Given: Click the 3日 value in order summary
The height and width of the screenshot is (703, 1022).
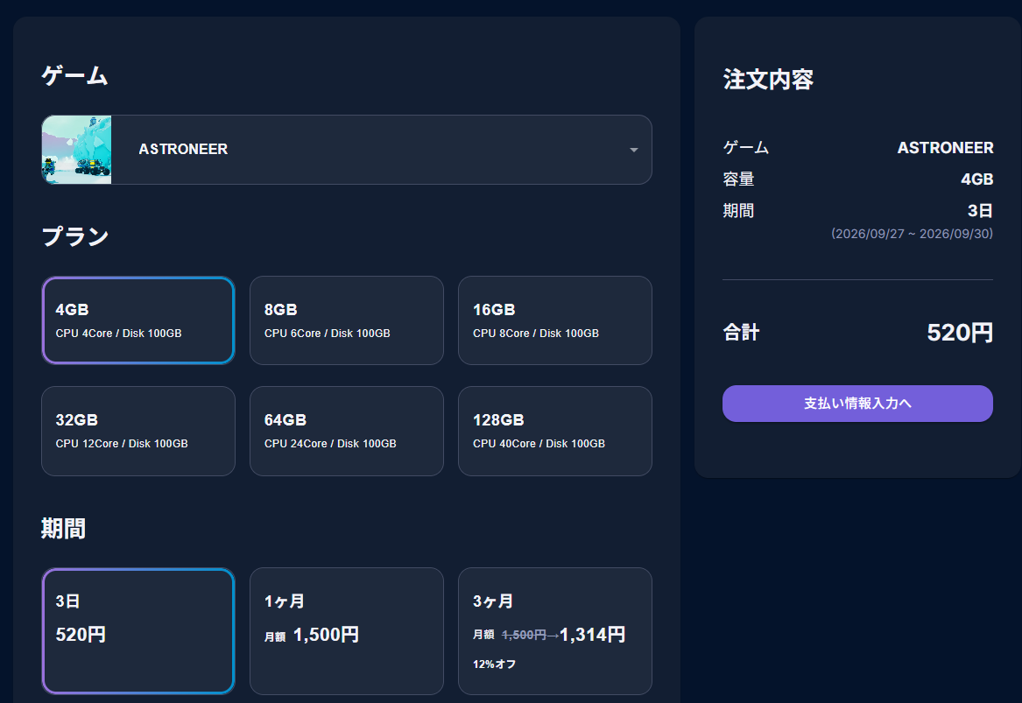Looking at the screenshot, I should [x=980, y=211].
